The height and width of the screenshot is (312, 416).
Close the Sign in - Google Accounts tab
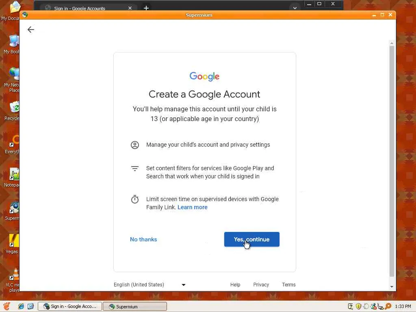(130, 8)
